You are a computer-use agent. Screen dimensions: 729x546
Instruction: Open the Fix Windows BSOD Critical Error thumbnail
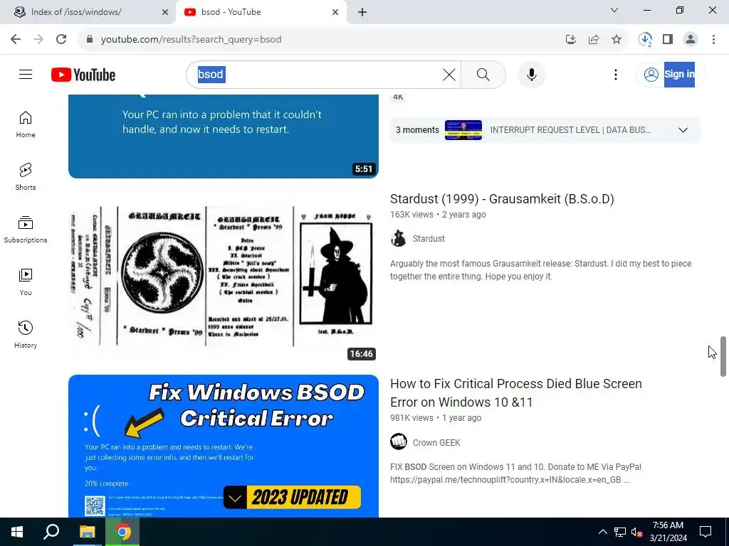[223, 446]
